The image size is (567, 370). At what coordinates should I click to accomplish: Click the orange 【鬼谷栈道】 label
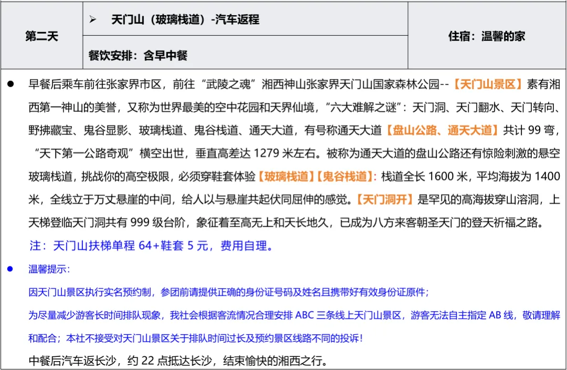coord(344,176)
